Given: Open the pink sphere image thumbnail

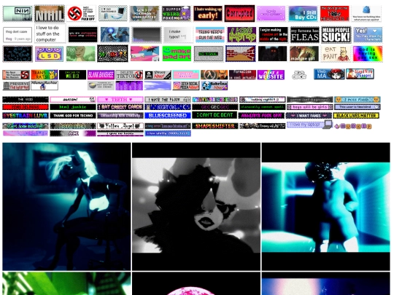Looking at the screenshot, I should click(196, 283).
